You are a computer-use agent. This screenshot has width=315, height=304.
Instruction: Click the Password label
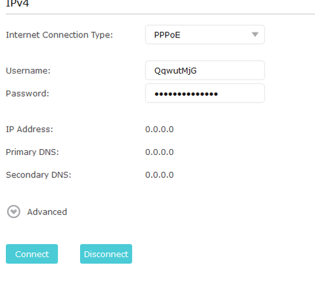pos(28,93)
